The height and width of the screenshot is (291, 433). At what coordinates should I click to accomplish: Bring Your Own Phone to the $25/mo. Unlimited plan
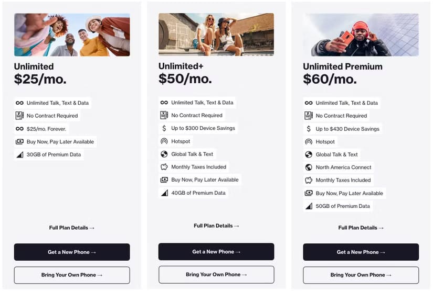coord(72,275)
